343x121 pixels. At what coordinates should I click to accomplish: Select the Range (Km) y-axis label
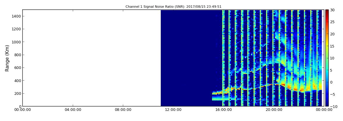tap(7, 58)
